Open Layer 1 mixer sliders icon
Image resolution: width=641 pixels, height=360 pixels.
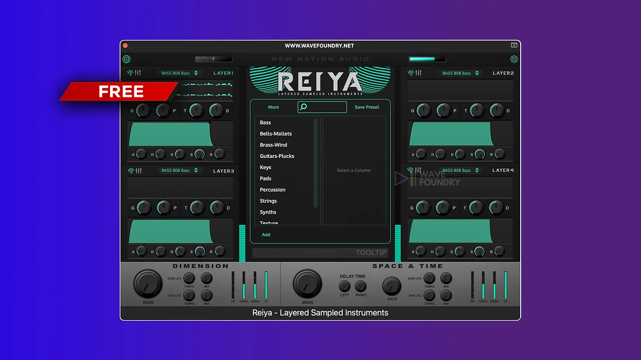[138, 73]
